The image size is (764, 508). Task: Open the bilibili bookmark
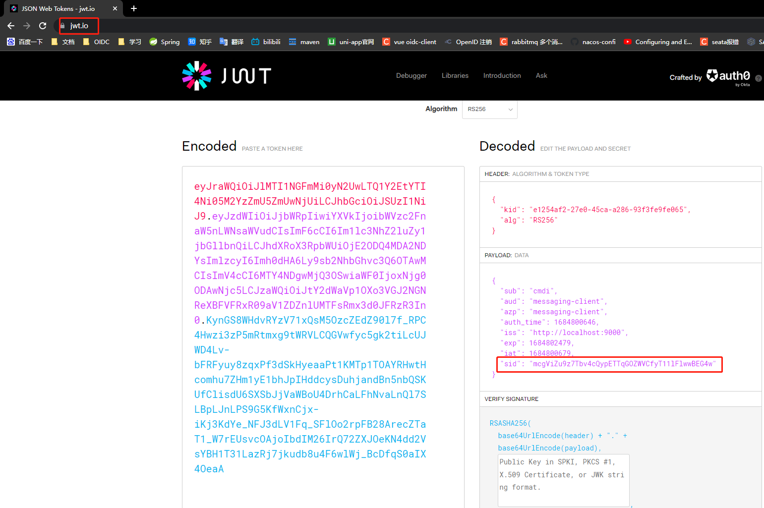pos(265,42)
